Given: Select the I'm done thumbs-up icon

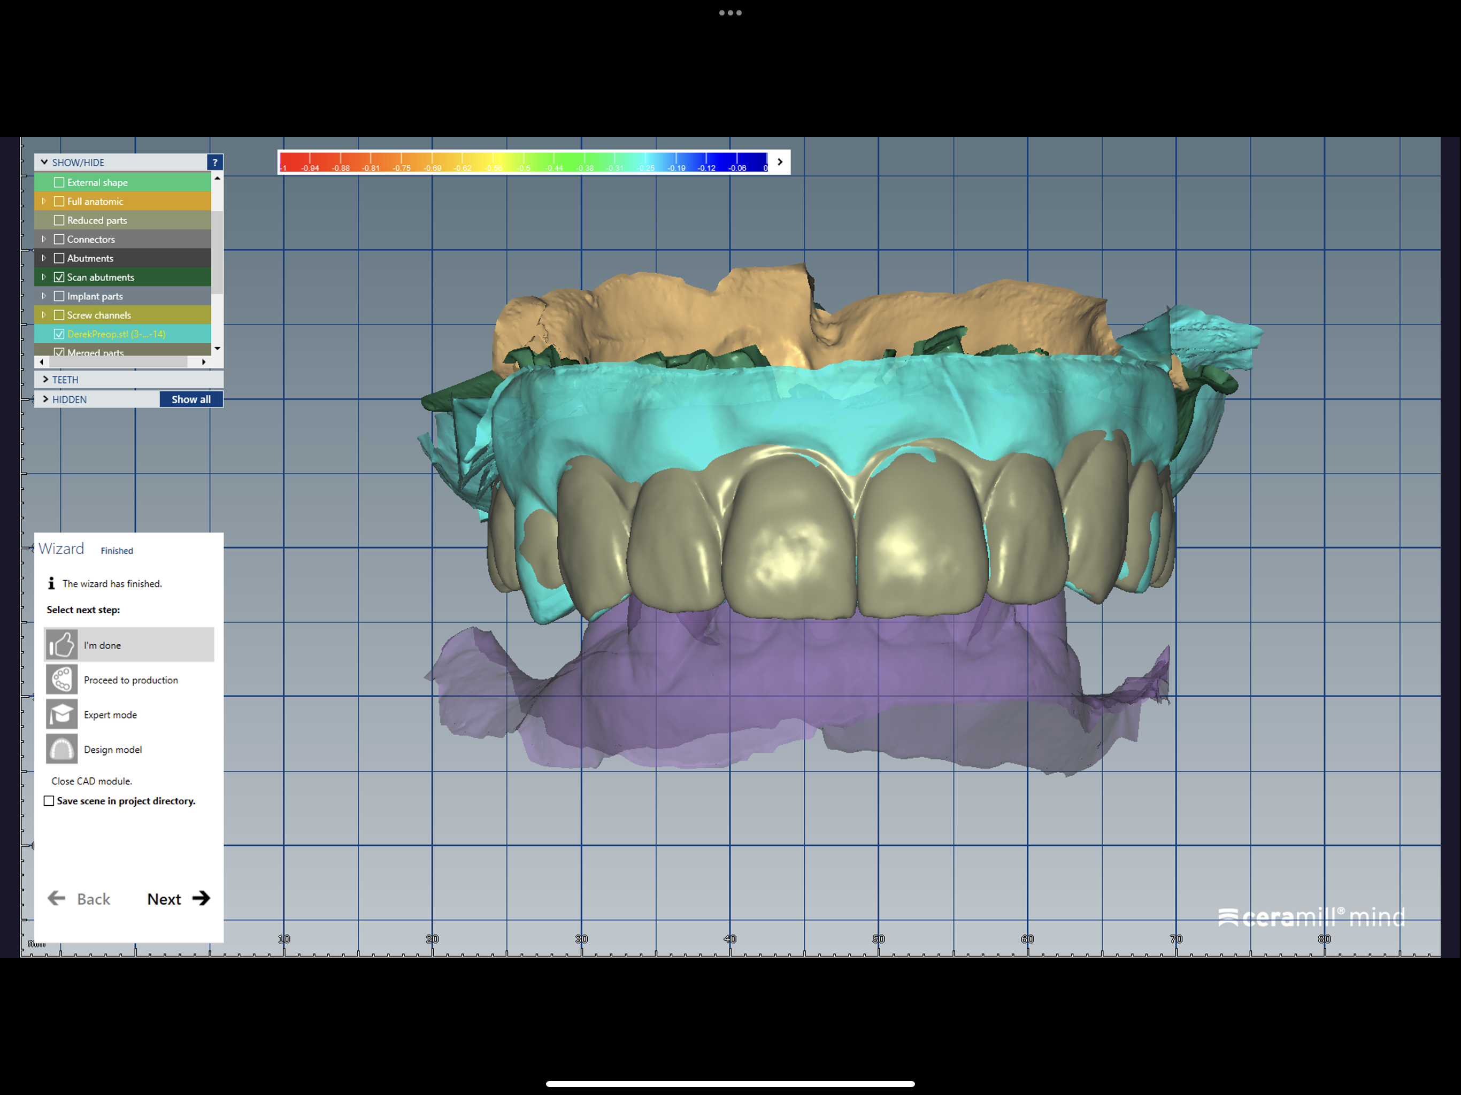Looking at the screenshot, I should point(61,645).
